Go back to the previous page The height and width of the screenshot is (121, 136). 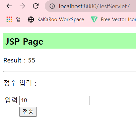[x=9, y=6]
